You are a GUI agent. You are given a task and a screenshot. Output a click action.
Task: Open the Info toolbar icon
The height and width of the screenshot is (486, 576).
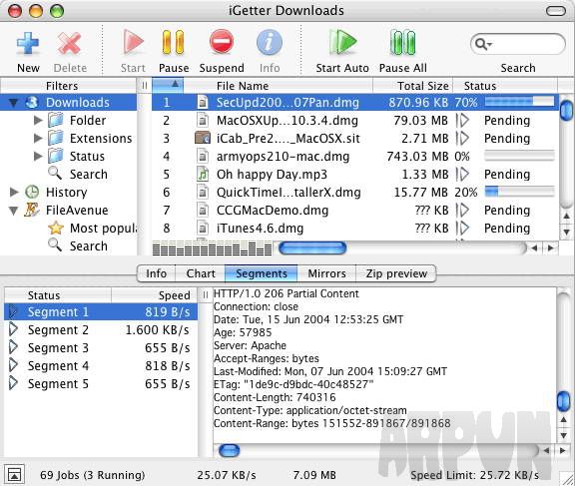270,43
